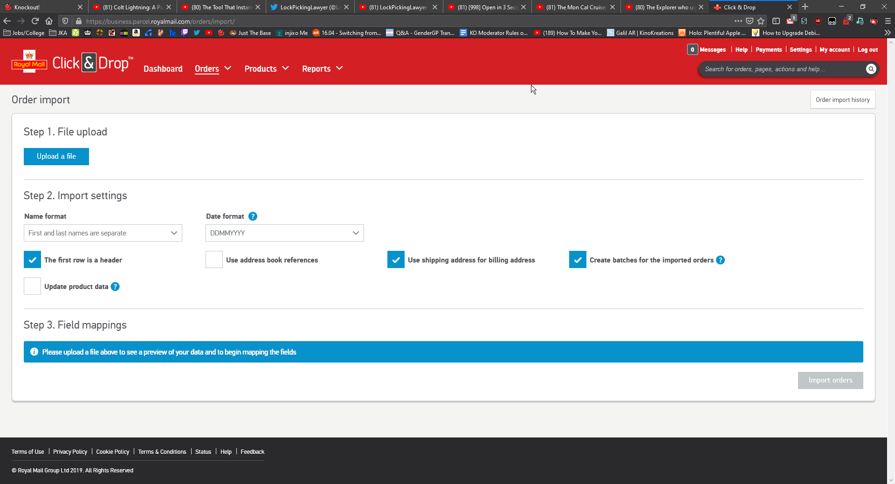This screenshot has width=895, height=484.
Task: Open the Amazon bookmark icon
Action: [x=136, y=33]
